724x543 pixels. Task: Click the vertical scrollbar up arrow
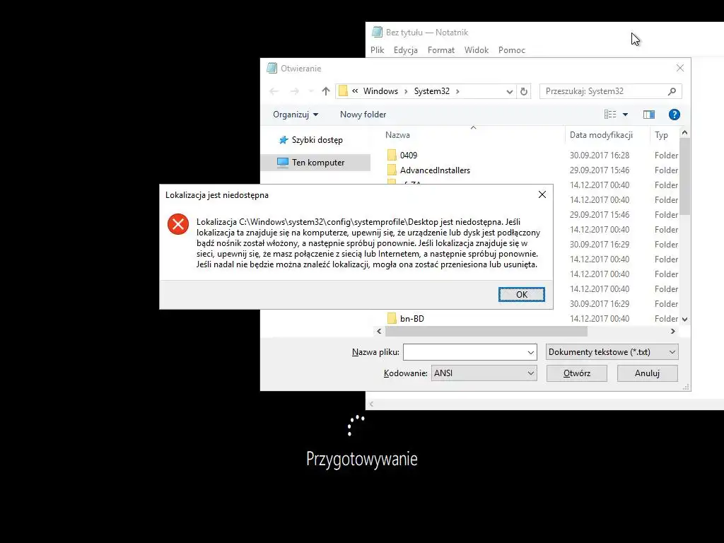coord(684,133)
